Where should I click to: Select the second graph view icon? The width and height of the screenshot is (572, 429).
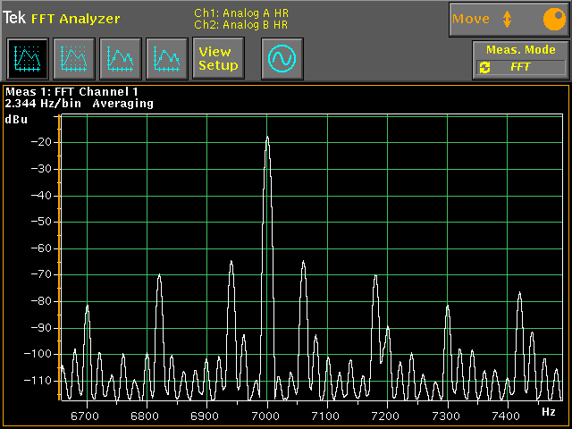[x=72, y=59]
